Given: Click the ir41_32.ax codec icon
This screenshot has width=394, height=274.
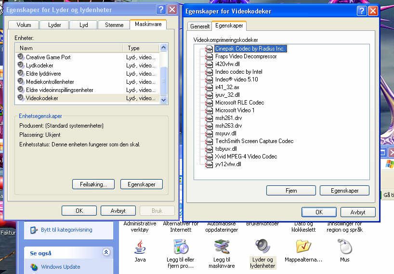Looking at the screenshot, I should click(209, 87).
